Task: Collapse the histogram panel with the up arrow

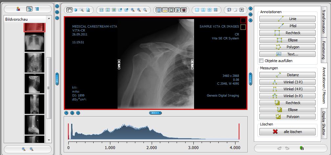Action: point(66,113)
